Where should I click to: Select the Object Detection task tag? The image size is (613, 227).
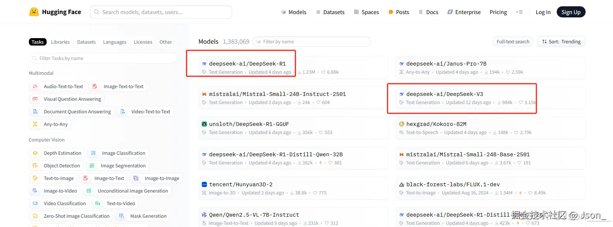coord(56,166)
